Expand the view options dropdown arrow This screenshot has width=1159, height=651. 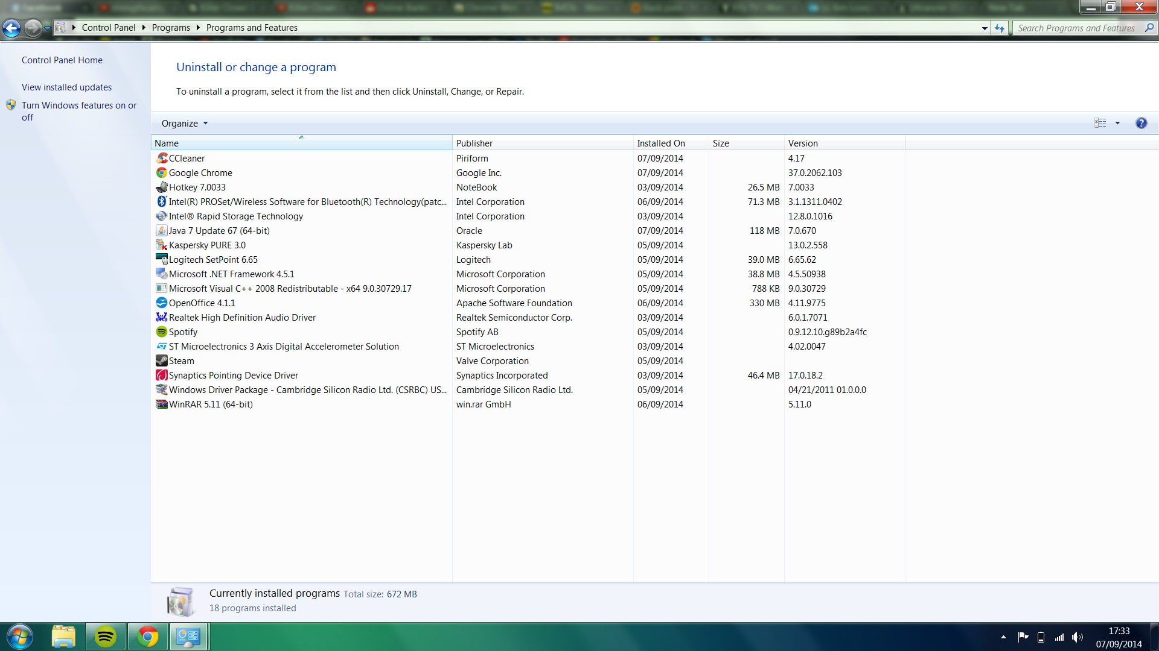1117,123
